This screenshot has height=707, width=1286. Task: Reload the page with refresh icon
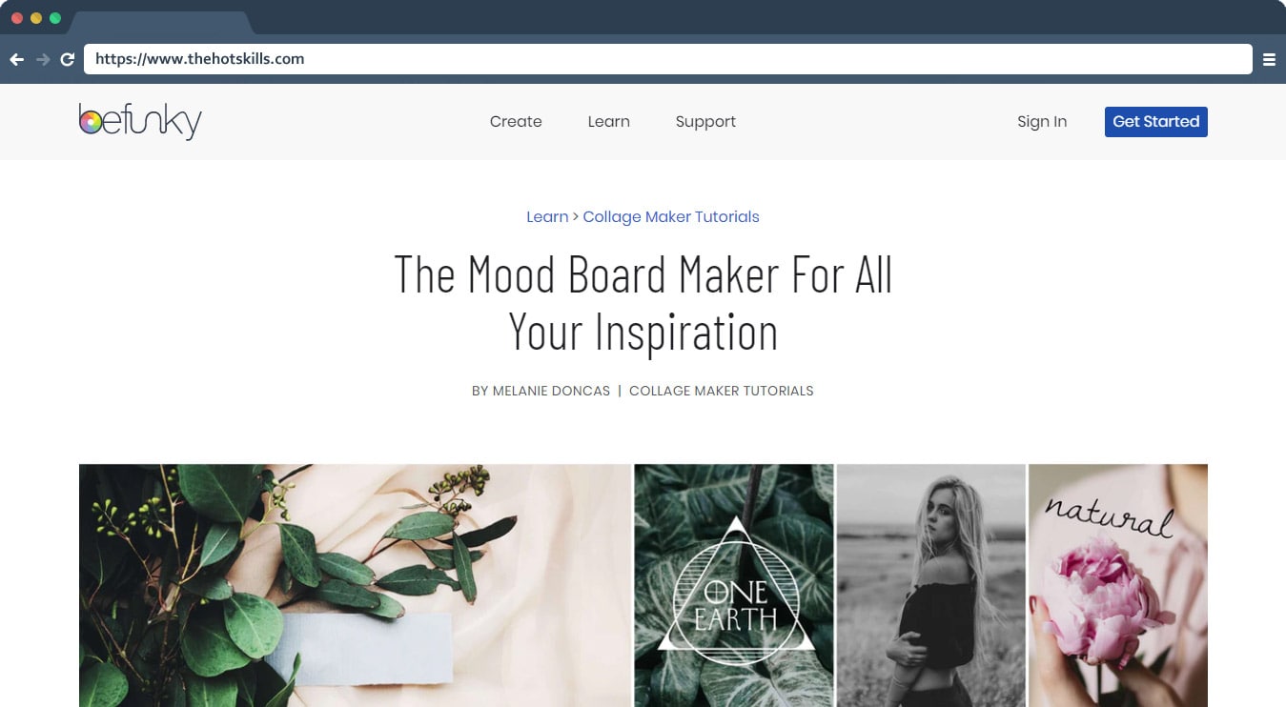pos(68,59)
